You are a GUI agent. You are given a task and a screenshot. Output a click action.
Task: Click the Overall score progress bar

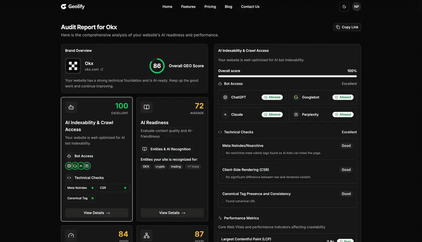(287, 76)
